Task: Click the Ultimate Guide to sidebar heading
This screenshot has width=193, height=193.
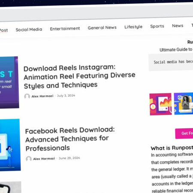Action: tap(176, 50)
